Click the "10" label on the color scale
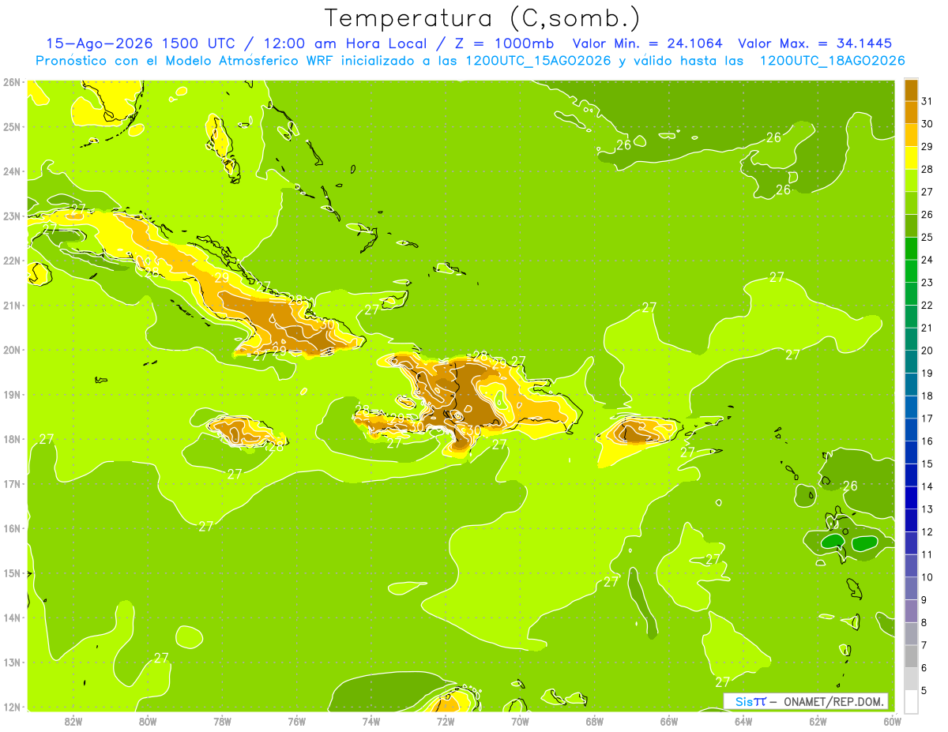948x732 pixels. [x=927, y=577]
